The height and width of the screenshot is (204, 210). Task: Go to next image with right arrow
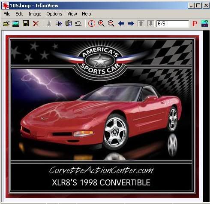(131, 23)
